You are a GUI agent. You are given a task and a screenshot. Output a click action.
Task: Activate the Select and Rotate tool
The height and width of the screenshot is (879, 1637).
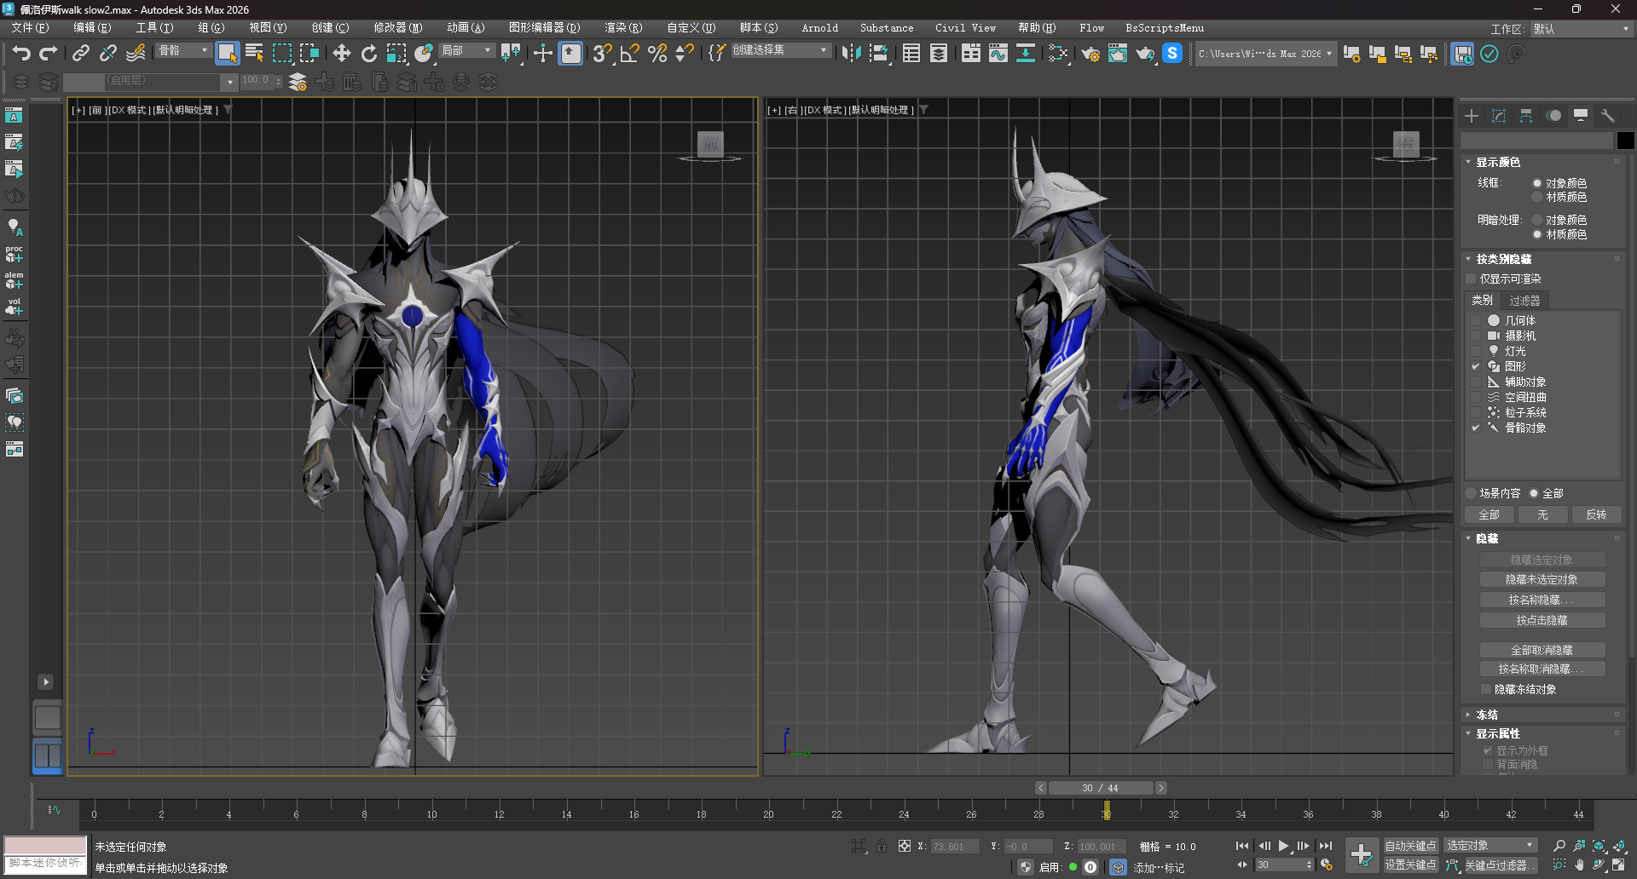coord(368,53)
